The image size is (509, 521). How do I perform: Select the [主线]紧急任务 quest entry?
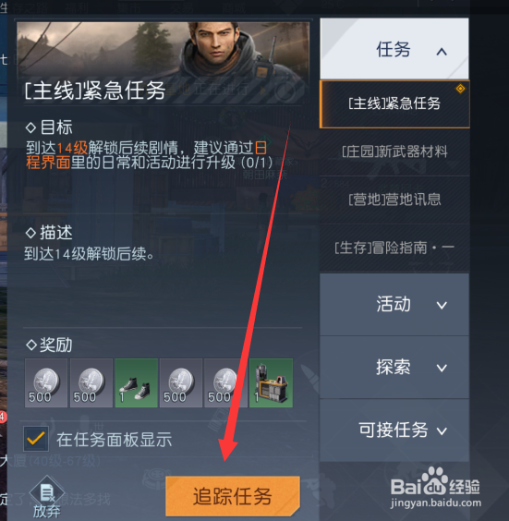(394, 104)
